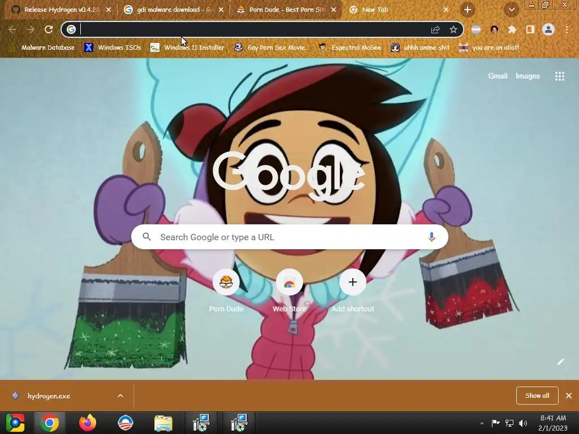Image resolution: width=579 pixels, height=434 pixels.
Task: Expand the hydrogen.exe download options chevron
Action: [120, 396]
